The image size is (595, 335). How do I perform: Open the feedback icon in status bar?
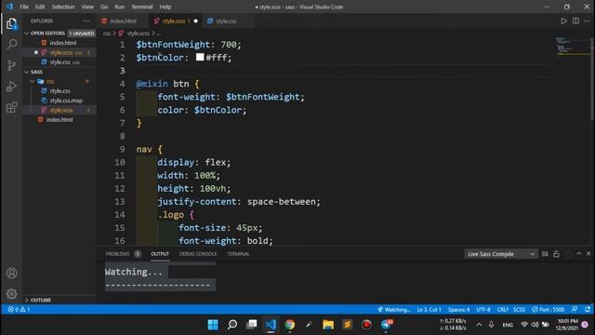(575, 310)
